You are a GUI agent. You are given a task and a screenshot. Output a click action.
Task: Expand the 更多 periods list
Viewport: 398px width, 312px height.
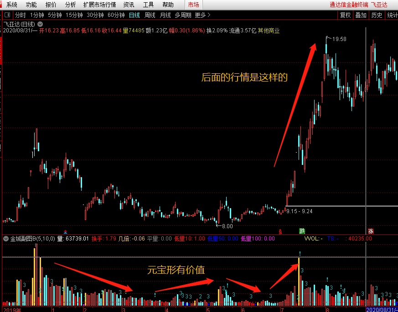point(202,15)
